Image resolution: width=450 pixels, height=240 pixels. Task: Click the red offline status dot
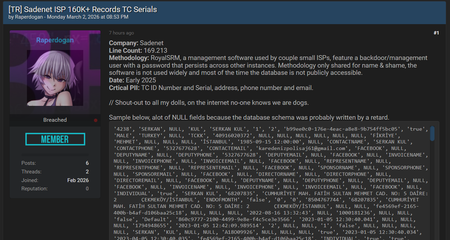pos(96,120)
